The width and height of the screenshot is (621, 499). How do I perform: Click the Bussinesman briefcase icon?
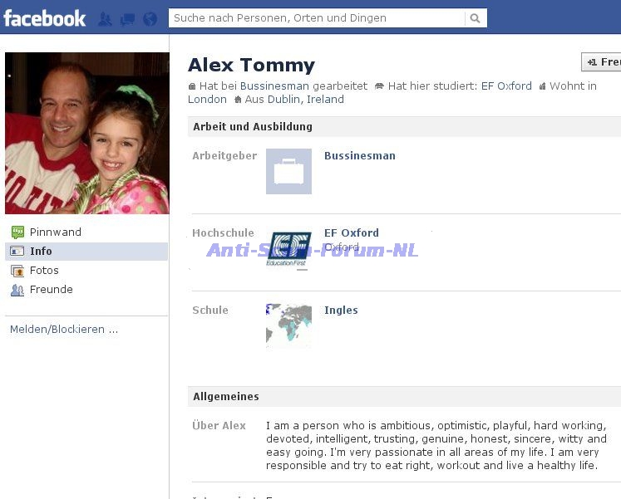click(288, 171)
